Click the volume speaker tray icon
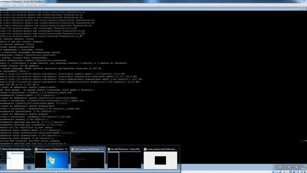 point(297,167)
